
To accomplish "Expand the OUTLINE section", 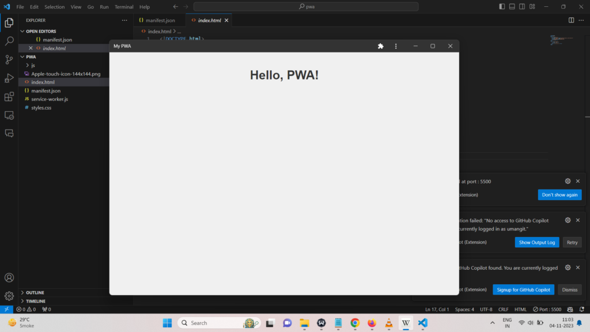I will 35,292.
